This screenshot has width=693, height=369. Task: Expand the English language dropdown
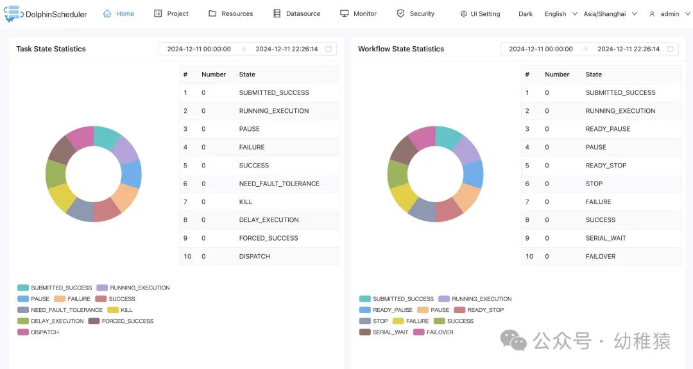click(560, 14)
